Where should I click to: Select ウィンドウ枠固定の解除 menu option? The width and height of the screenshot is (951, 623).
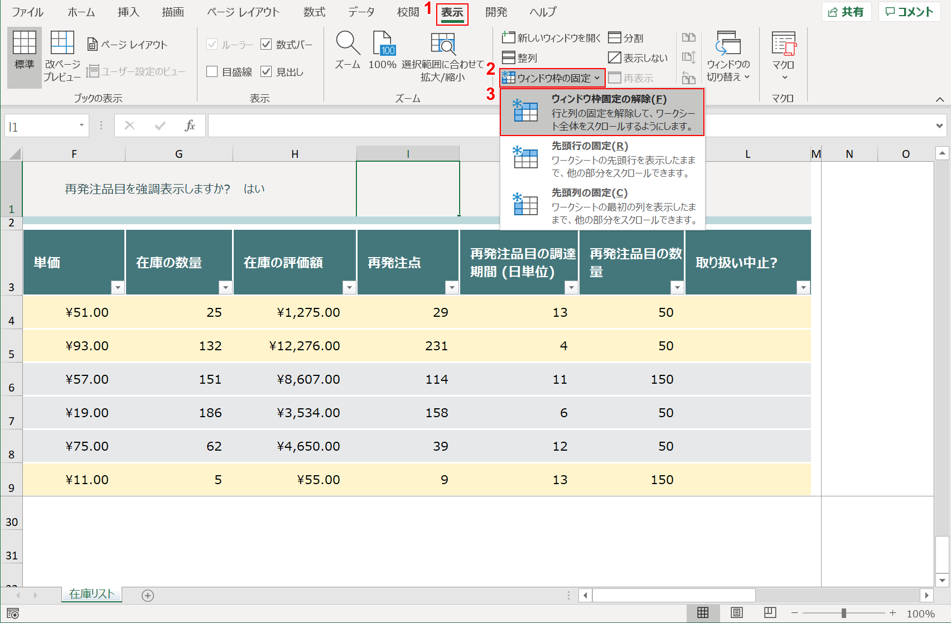(x=602, y=112)
